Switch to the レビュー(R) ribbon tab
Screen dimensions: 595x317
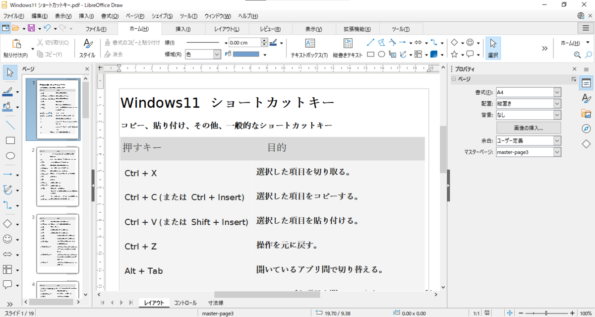(270, 29)
